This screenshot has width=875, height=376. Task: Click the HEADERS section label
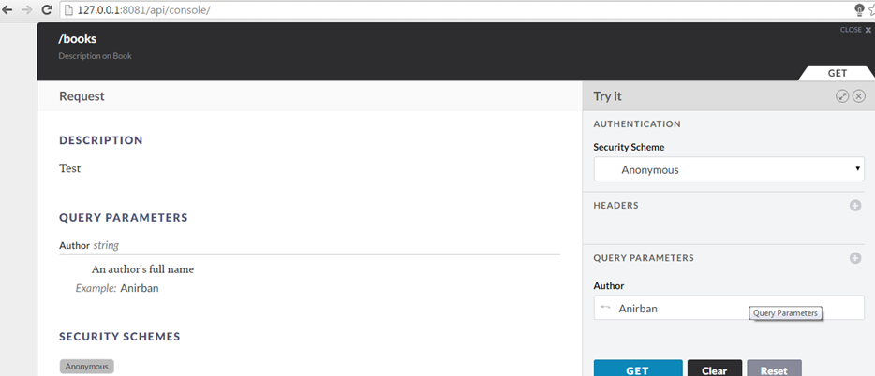[616, 206]
